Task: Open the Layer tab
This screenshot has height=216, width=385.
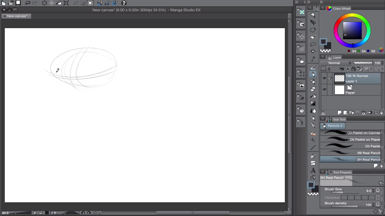Action: point(334,57)
